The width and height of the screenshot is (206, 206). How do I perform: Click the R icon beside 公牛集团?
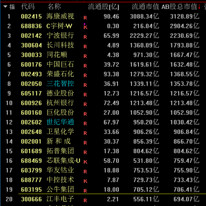click(x=85, y=191)
